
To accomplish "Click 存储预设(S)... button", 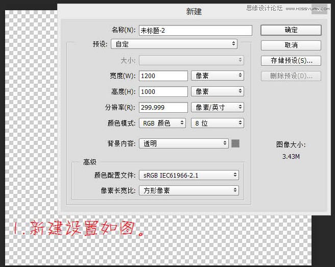I will [x=291, y=61].
